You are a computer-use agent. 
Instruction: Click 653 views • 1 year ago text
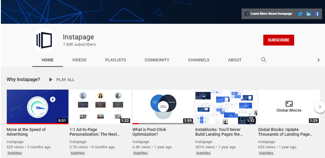point(277,147)
